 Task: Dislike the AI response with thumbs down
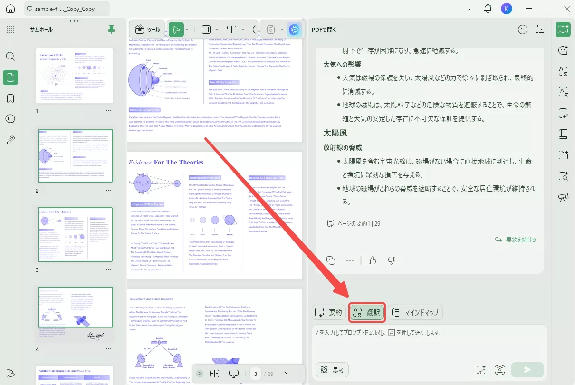[392, 260]
